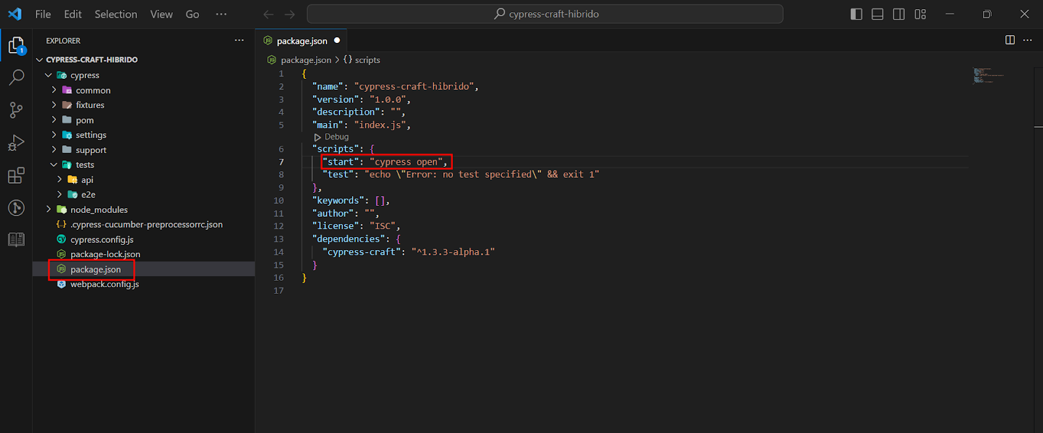This screenshot has height=433, width=1043.
Task: Expand the support folder chevron
Action: coord(54,150)
